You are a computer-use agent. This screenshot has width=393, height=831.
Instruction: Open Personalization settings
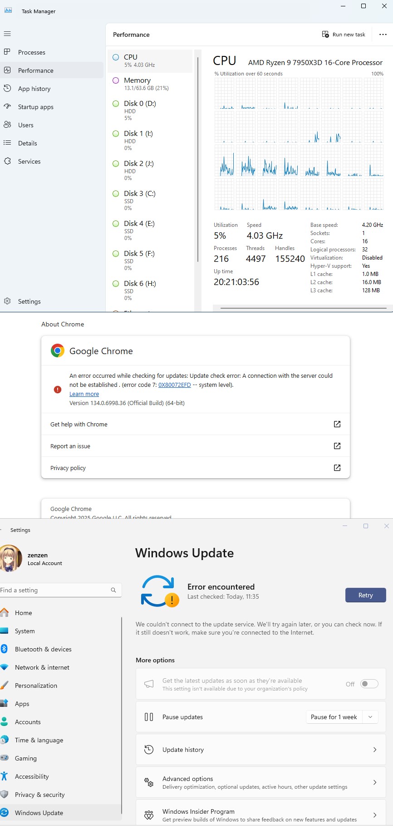(61, 686)
